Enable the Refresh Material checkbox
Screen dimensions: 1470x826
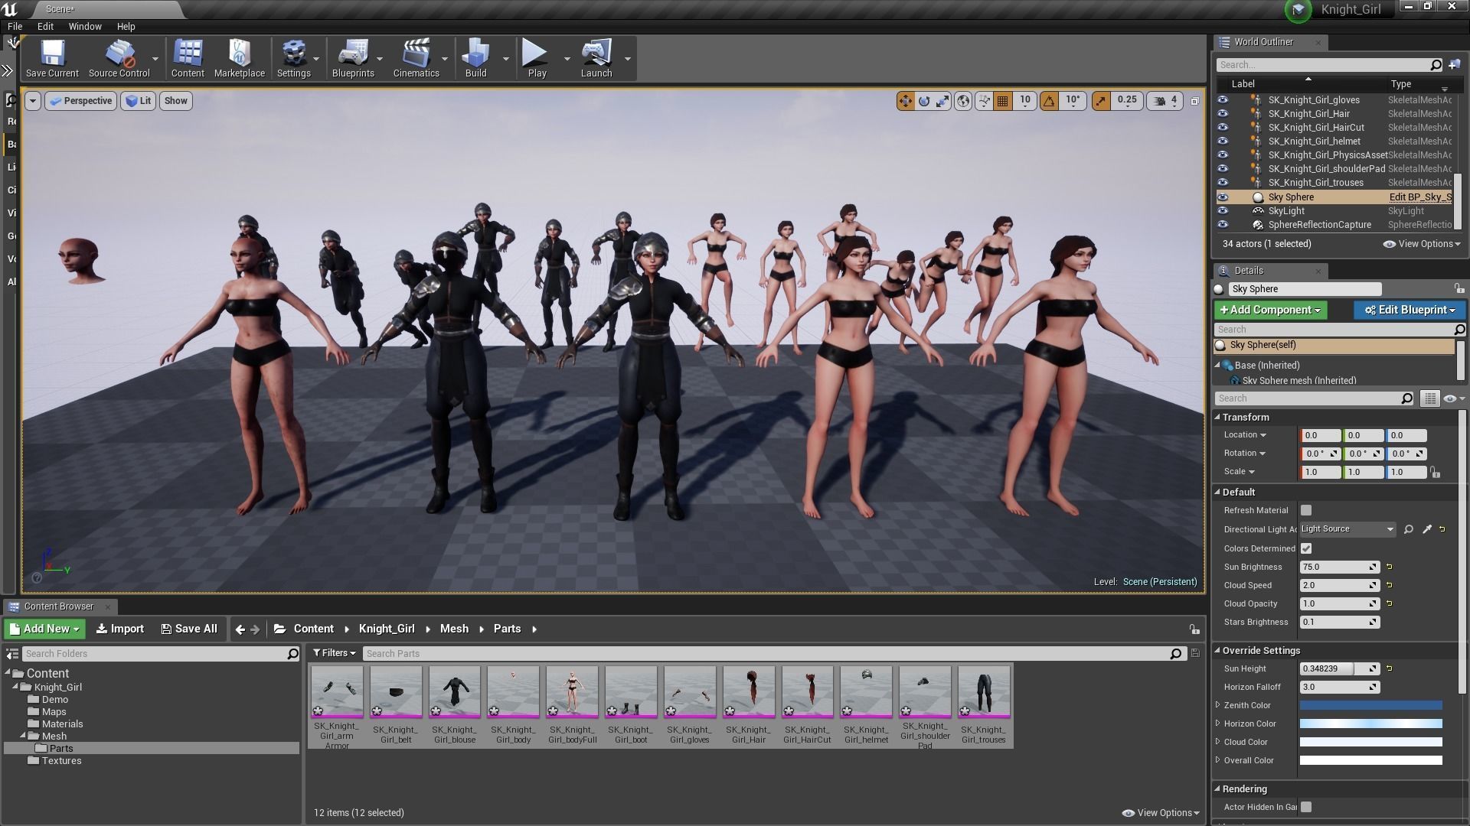point(1306,510)
